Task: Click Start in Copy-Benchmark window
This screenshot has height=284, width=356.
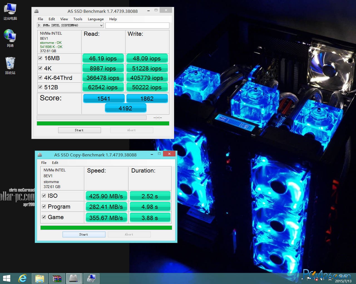Action: click(x=84, y=234)
